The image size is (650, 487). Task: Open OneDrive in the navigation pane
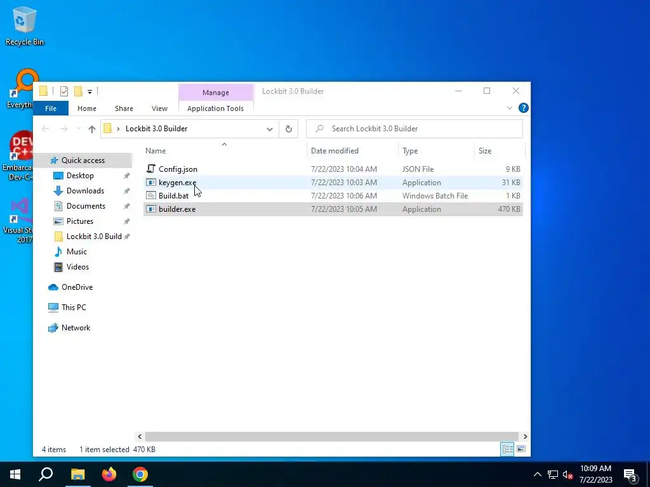[77, 287]
